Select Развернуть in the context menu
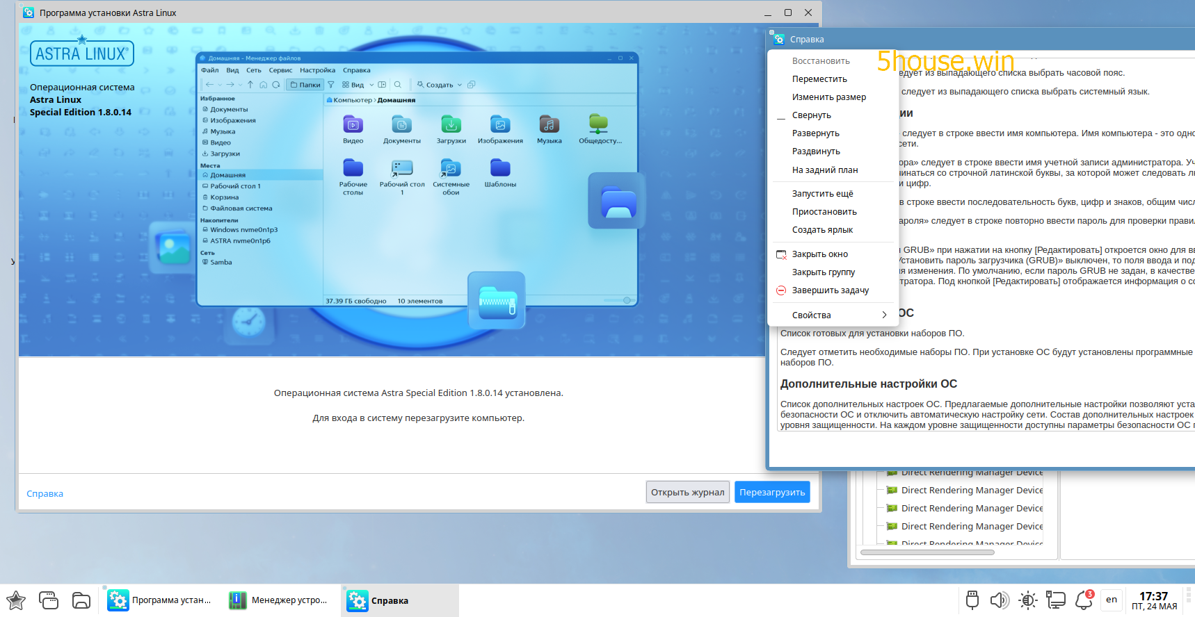 [x=816, y=133]
